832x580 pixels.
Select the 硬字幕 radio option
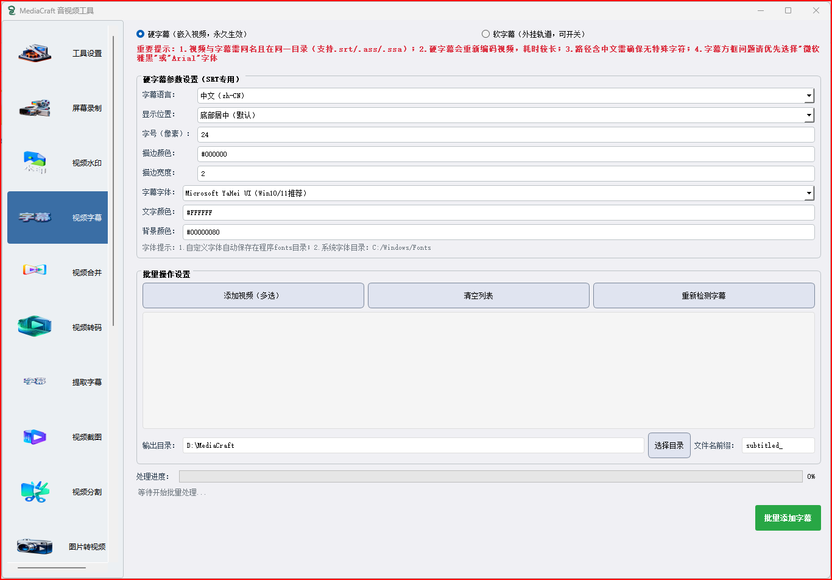point(141,34)
